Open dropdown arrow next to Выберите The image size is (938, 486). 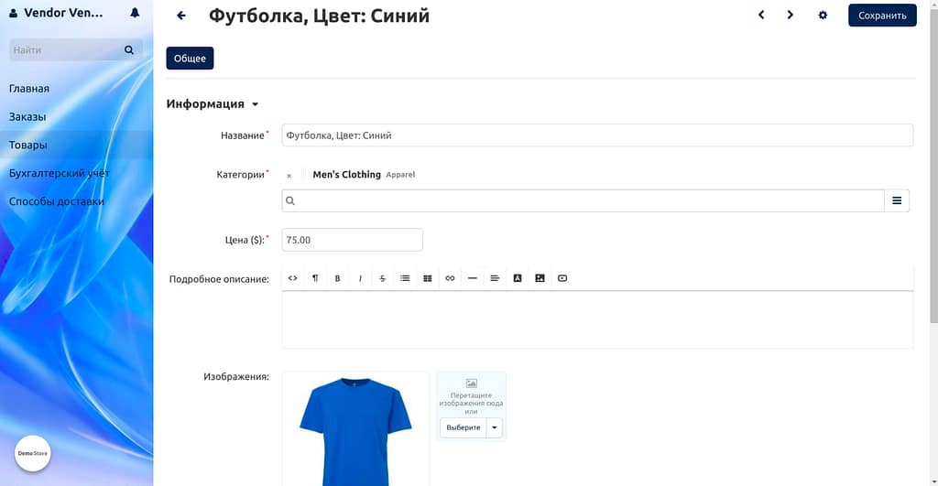point(495,427)
